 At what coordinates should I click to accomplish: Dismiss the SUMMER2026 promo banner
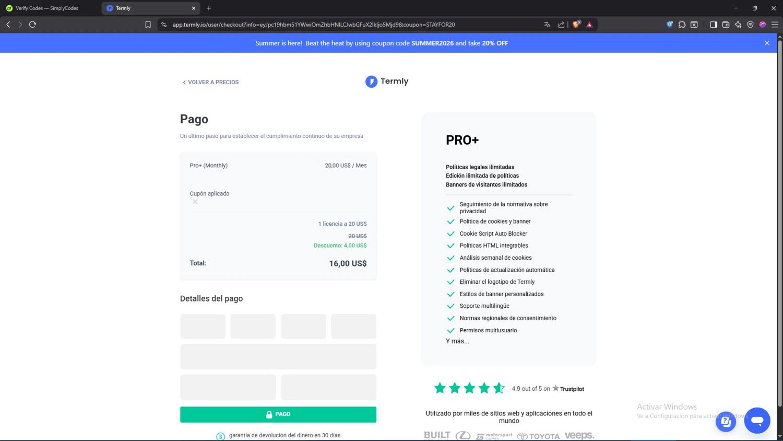[767, 43]
